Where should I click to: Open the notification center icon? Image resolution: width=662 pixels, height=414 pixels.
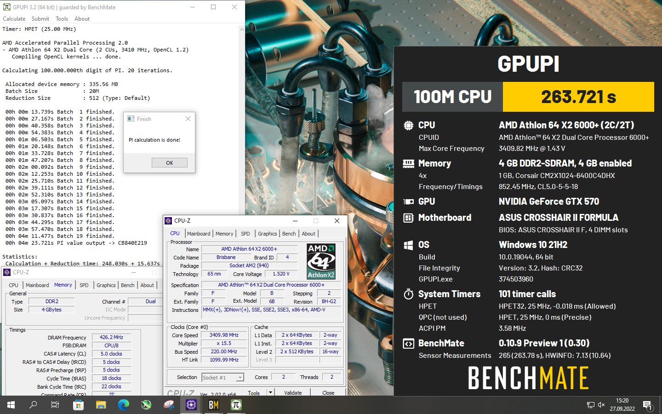pos(648,405)
